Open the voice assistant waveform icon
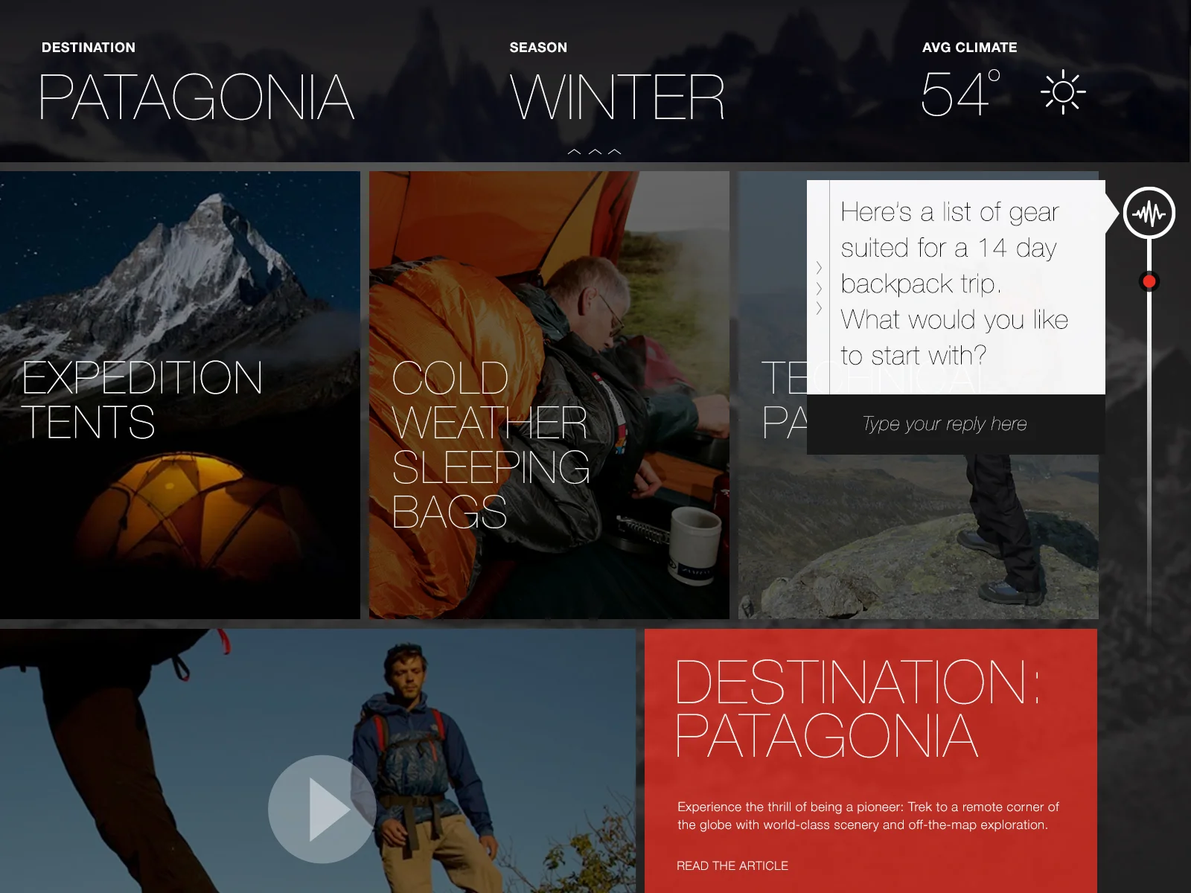 (x=1149, y=214)
